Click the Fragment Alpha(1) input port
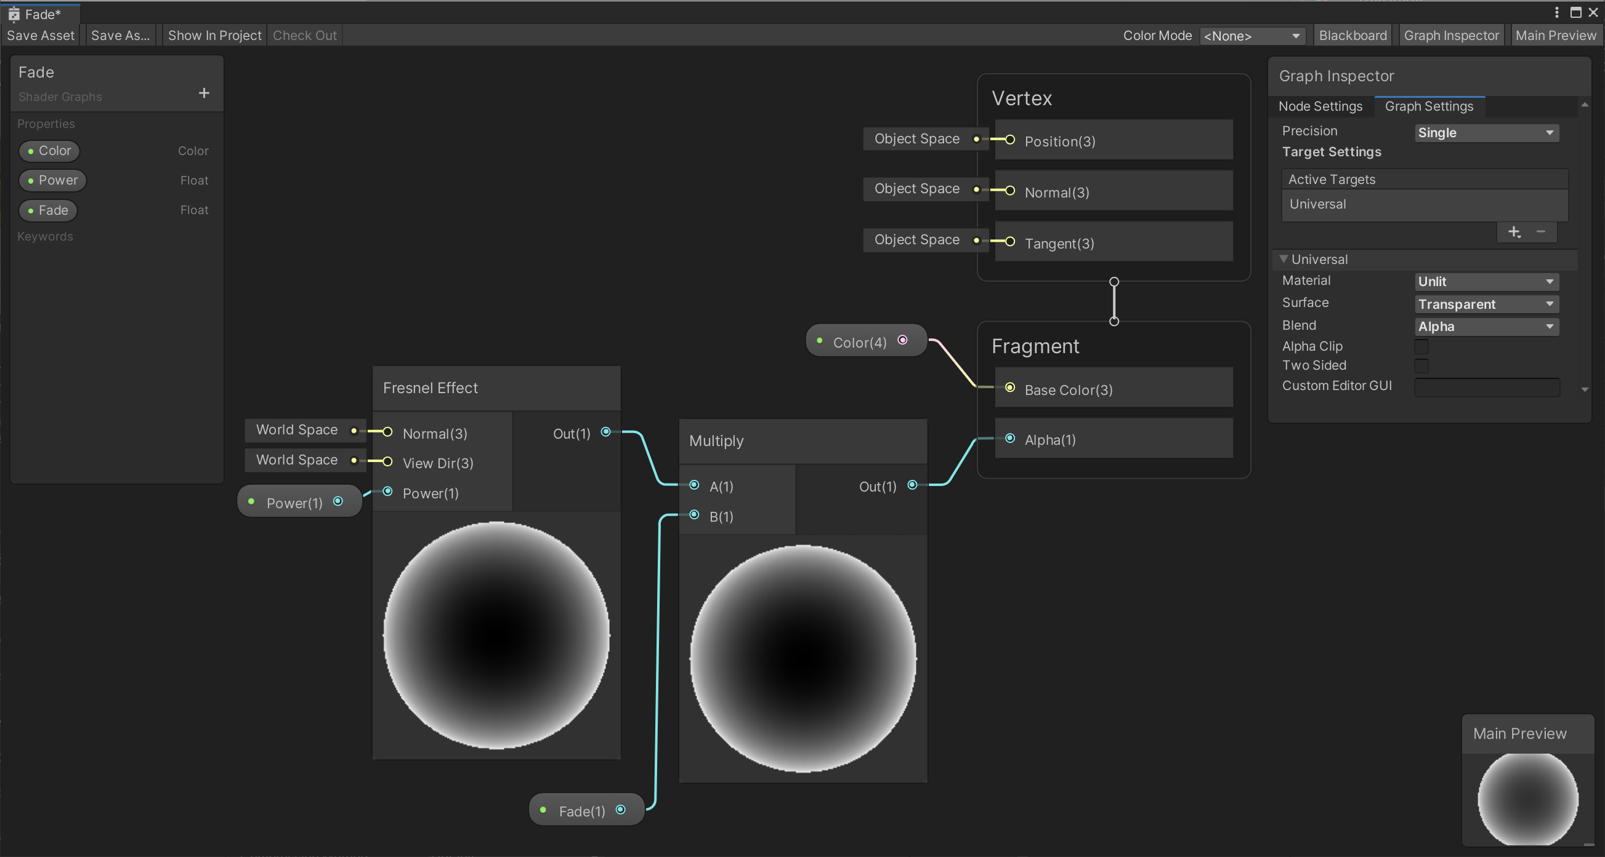 1010,439
